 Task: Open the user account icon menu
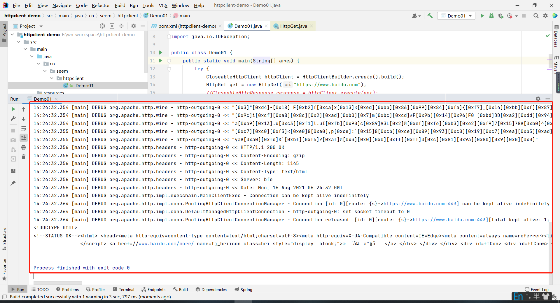pos(416,16)
